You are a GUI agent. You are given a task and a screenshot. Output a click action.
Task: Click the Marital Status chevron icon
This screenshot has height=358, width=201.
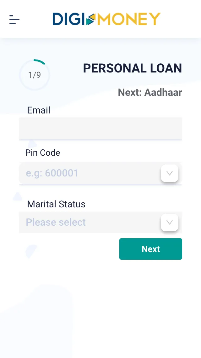pos(169,222)
